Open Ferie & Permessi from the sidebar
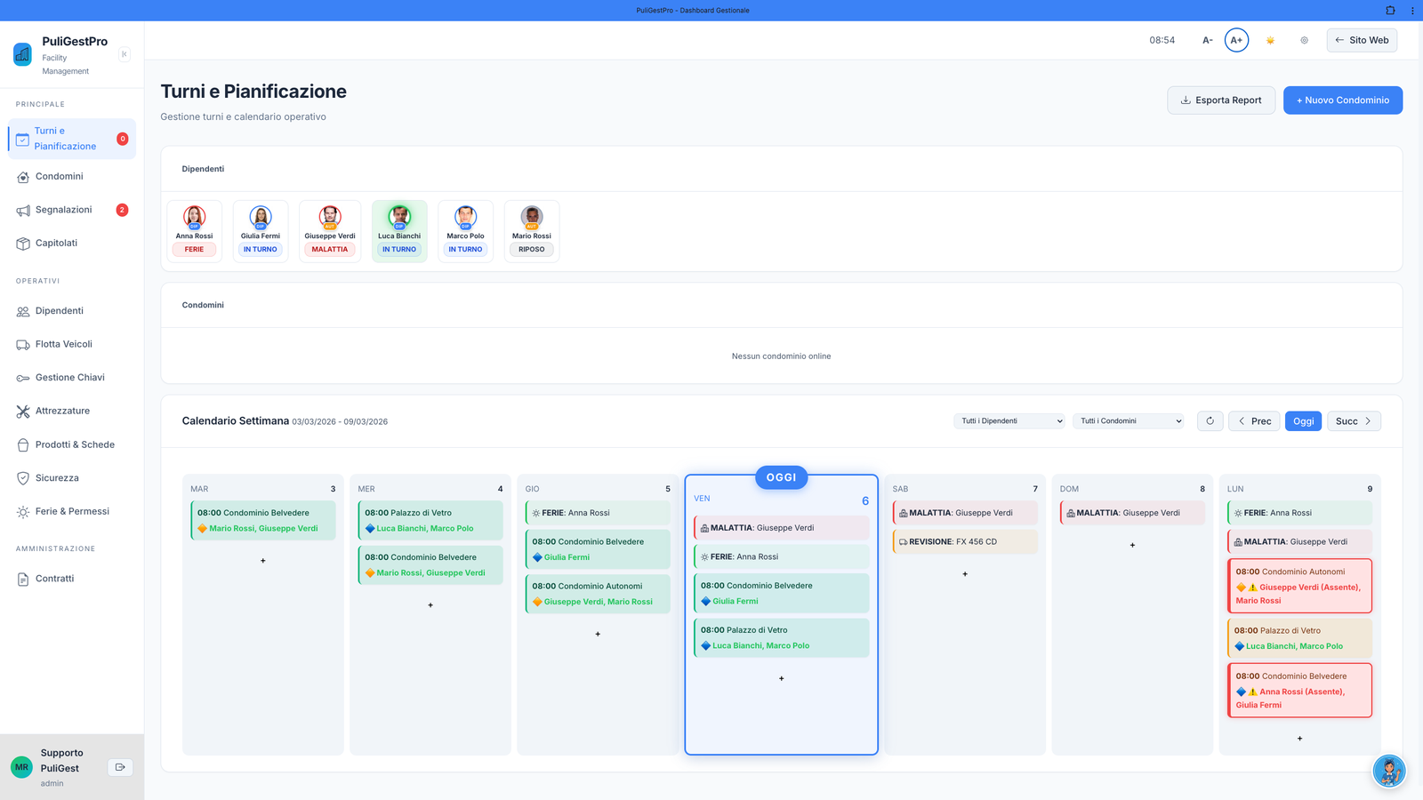The width and height of the screenshot is (1423, 800). pos(70,511)
